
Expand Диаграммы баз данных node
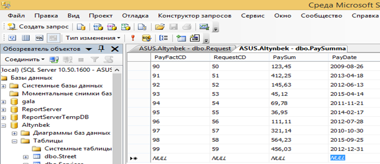(15, 133)
